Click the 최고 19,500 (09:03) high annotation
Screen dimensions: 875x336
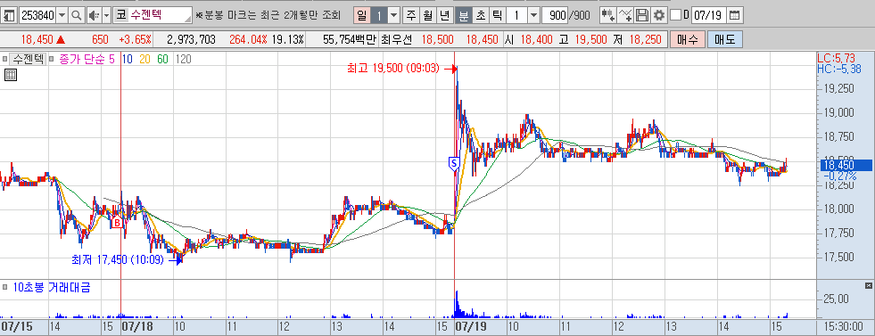click(393, 69)
